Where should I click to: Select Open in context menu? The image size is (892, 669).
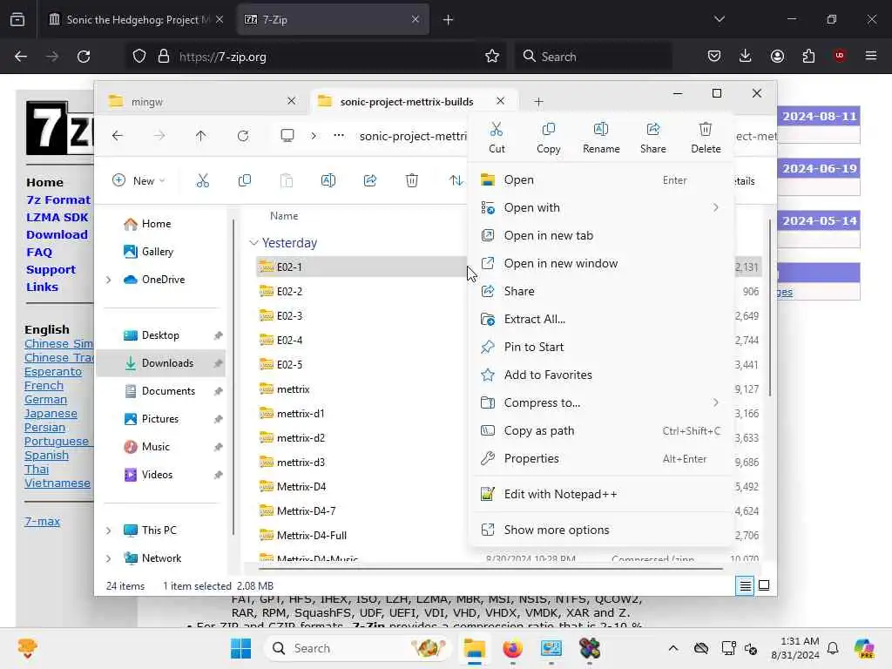point(601,179)
